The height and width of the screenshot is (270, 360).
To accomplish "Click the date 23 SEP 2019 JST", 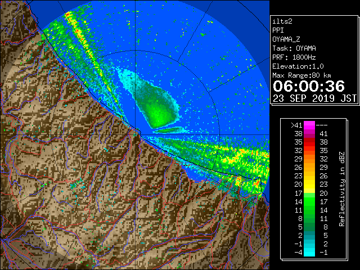I will tap(314, 98).
